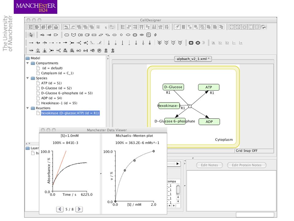The width and height of the screenshot is (294, 221).
Task: Select the Generic Protein species shape
Action: (x=66, y=35)
